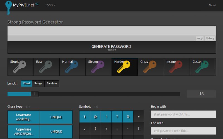
Task: Toggle Lowercase characters option
Action: pos(24,117)
